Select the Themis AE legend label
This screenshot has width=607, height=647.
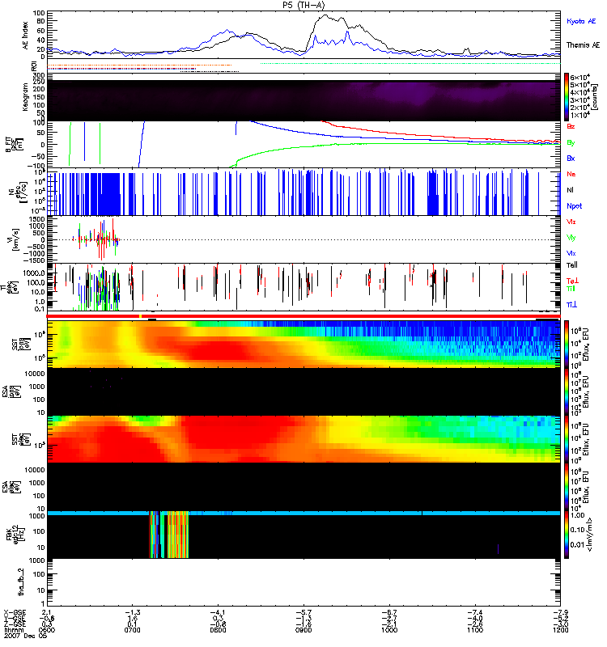coord(583,45)
